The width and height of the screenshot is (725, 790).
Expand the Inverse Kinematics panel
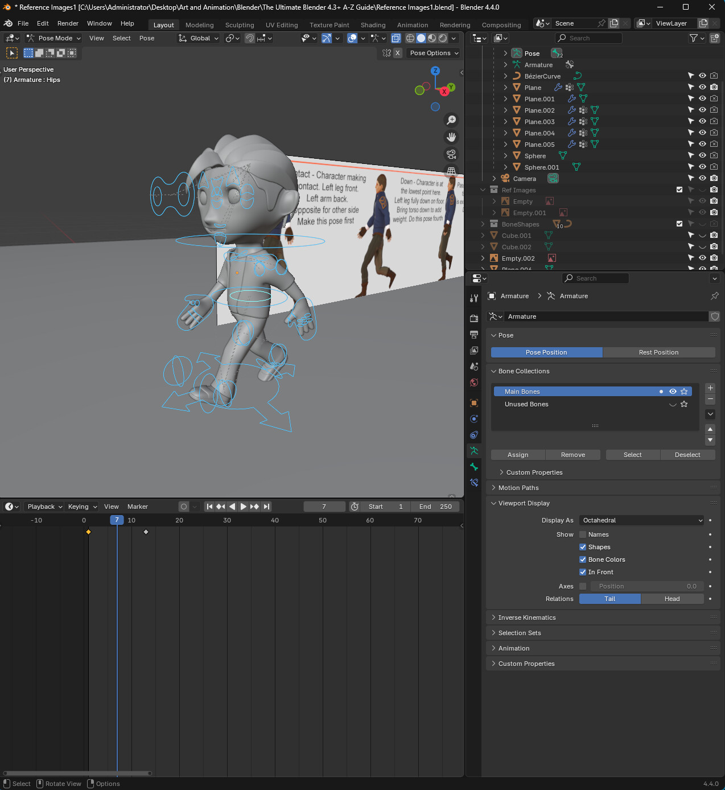(x=527, y=618)
